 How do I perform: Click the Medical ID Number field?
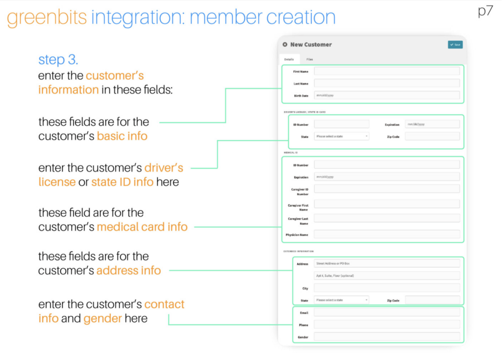point(387,165)
